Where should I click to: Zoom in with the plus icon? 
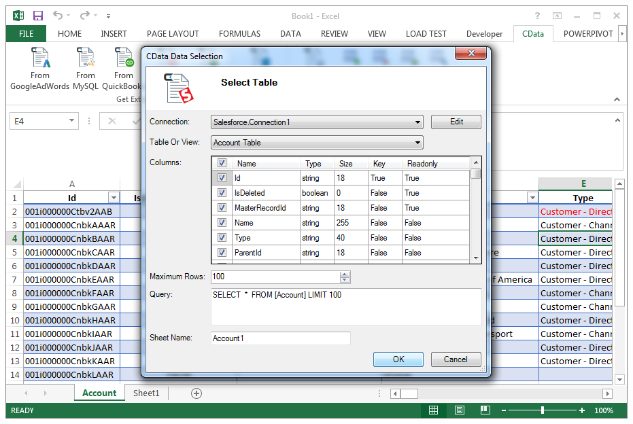[582, 410]
